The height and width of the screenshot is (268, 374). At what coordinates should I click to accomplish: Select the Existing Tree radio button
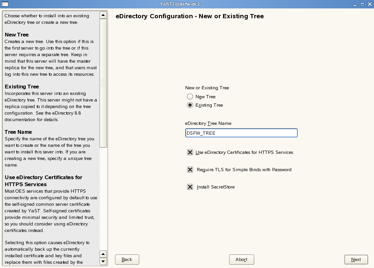click(x=190, y=105)
